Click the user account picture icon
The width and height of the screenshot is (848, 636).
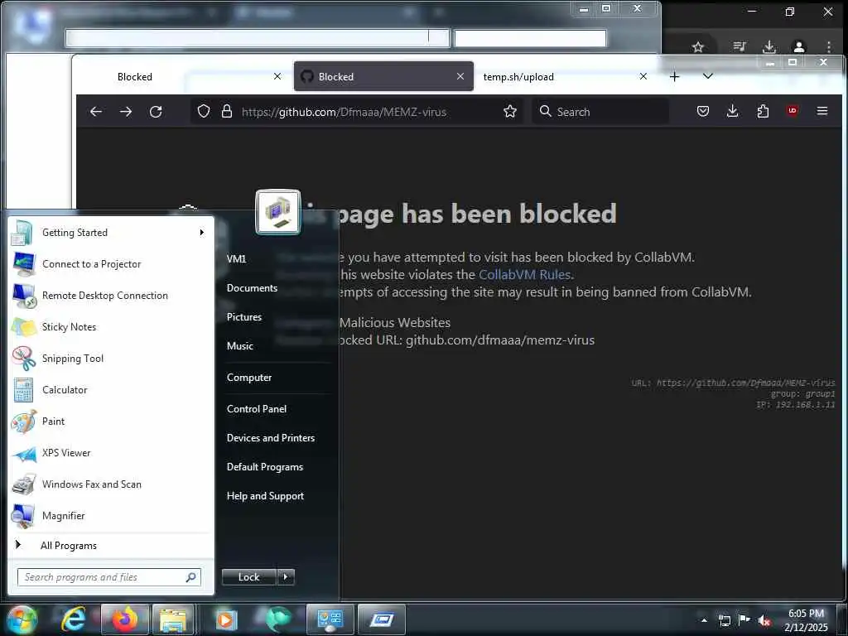278,211
